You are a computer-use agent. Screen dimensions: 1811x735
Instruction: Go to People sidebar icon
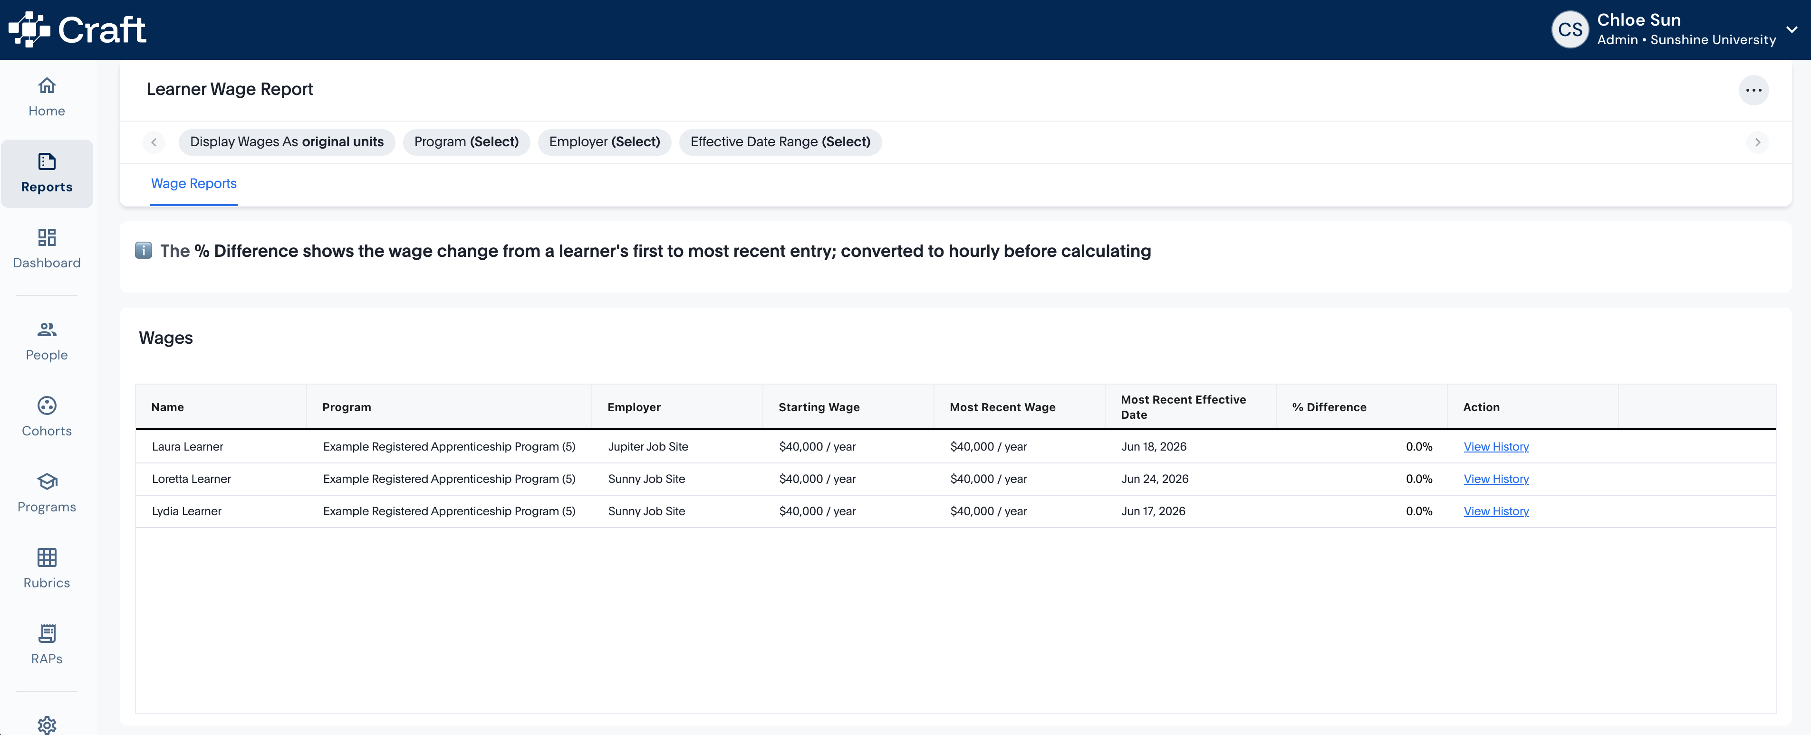click(x=47, y=329)
